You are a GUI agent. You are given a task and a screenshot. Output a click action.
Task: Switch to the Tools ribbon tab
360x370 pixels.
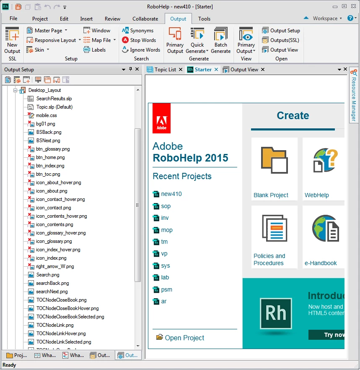tap(204, 18)
